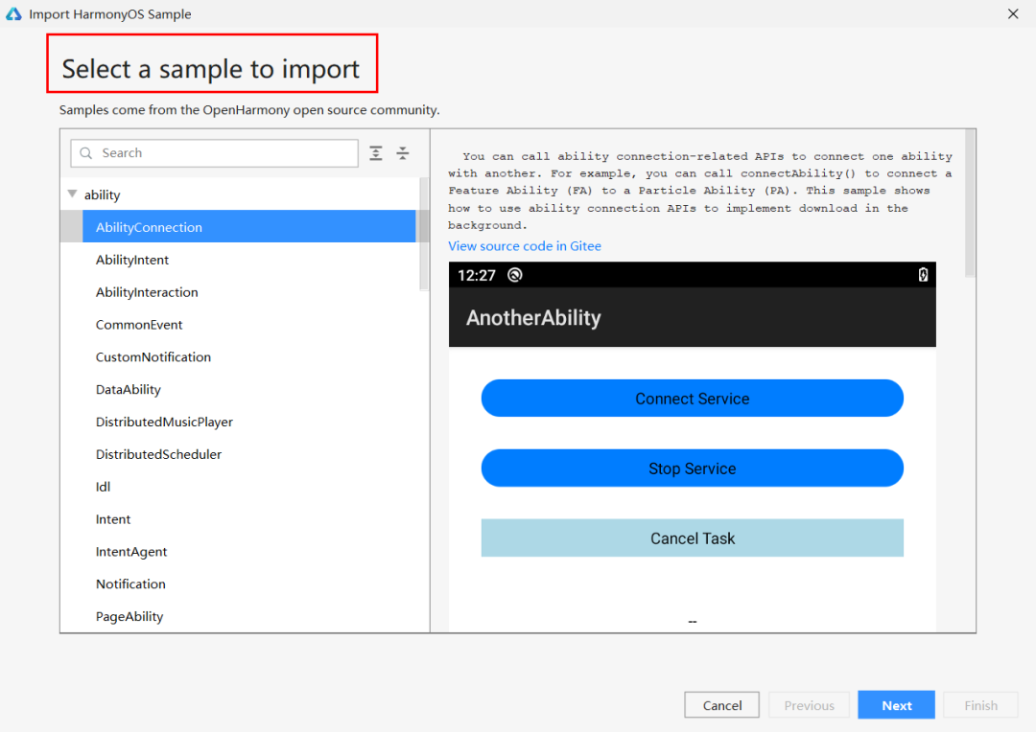Close the Import HarmonyOS Sample dialog
Screen dimensions: 1036x732
point(1013,13)
